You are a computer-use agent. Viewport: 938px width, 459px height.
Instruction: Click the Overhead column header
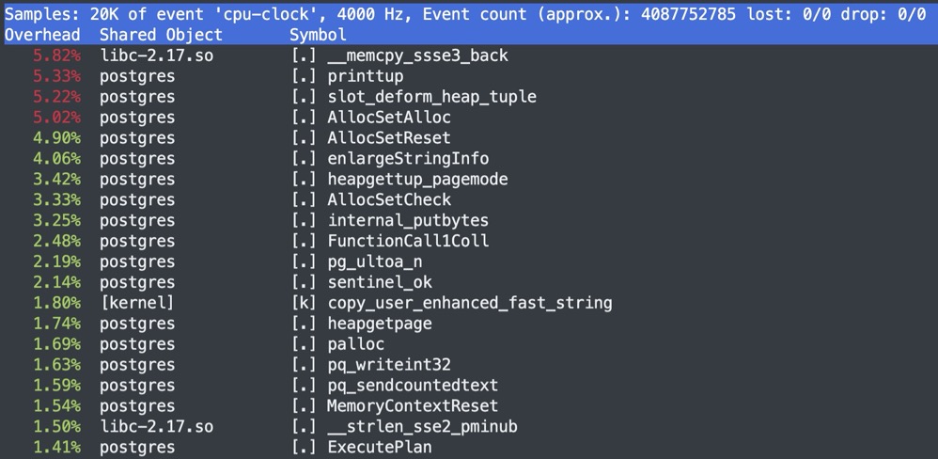click(x=42, y=35)
